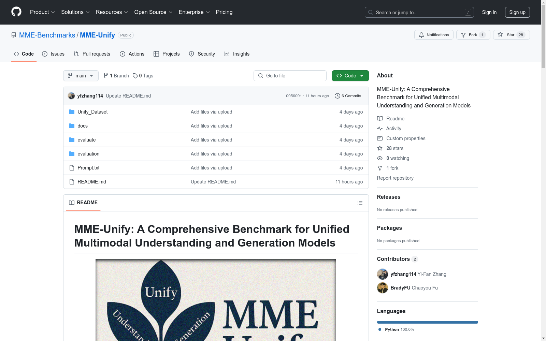View the 6 Commits history

click(x=348, y=96)
